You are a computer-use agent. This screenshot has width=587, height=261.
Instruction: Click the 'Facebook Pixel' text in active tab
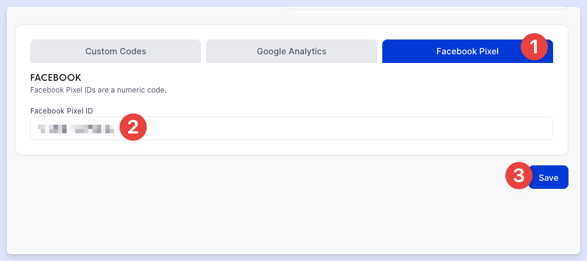pos(467,51)
